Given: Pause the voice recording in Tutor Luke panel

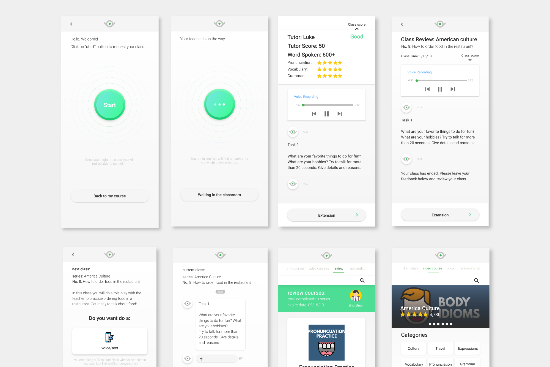Looking at the screenshot, I should (x=326, y=114).
